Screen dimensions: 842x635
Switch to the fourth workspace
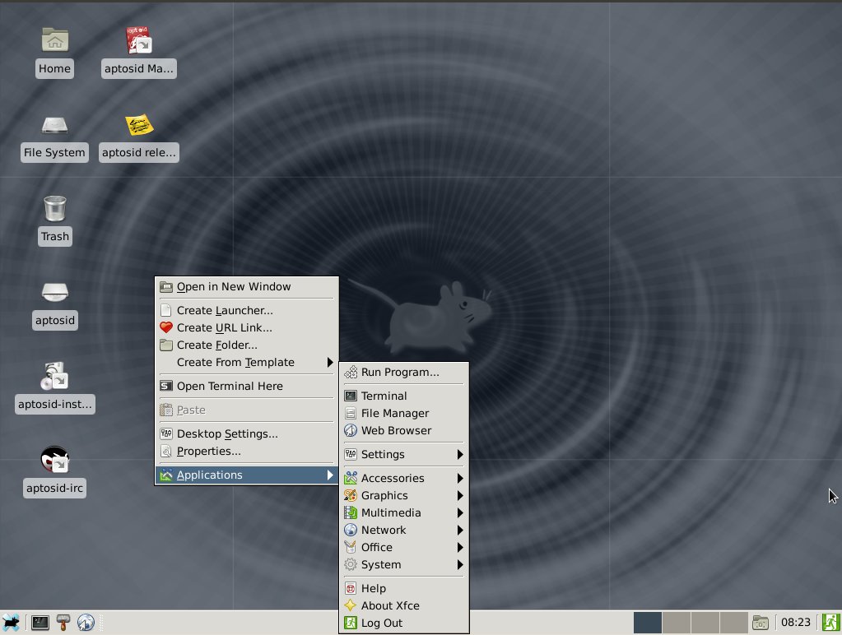tap(734, 623)
